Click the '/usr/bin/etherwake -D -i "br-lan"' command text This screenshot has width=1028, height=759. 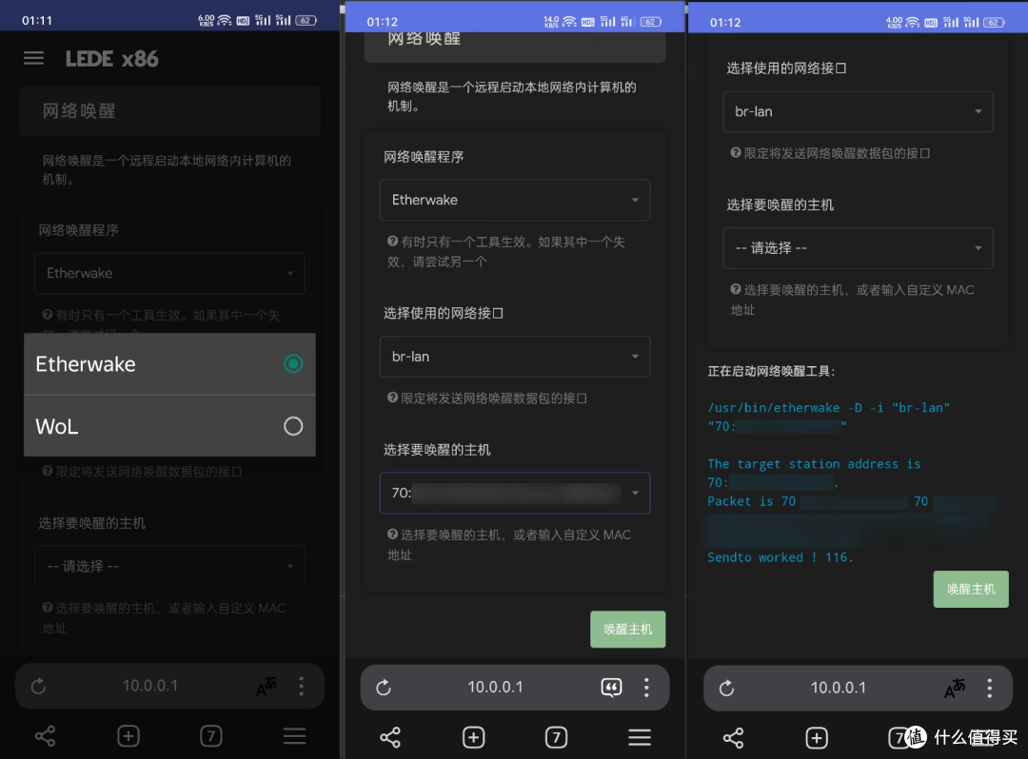(x=828, y=407)
